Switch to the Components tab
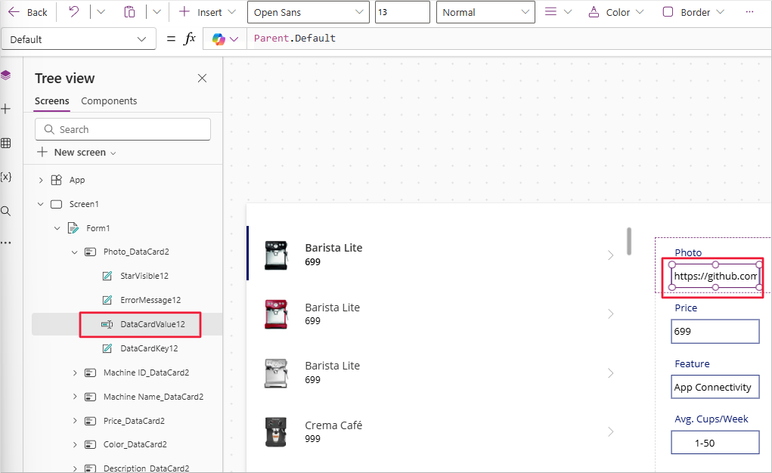 point(109,101)
